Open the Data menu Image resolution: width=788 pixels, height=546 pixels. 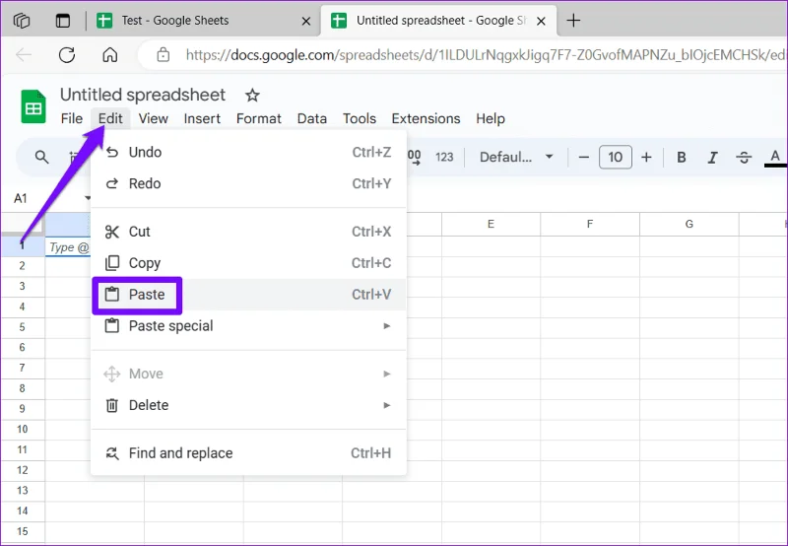pyautogui.click(x=312, y=118)
